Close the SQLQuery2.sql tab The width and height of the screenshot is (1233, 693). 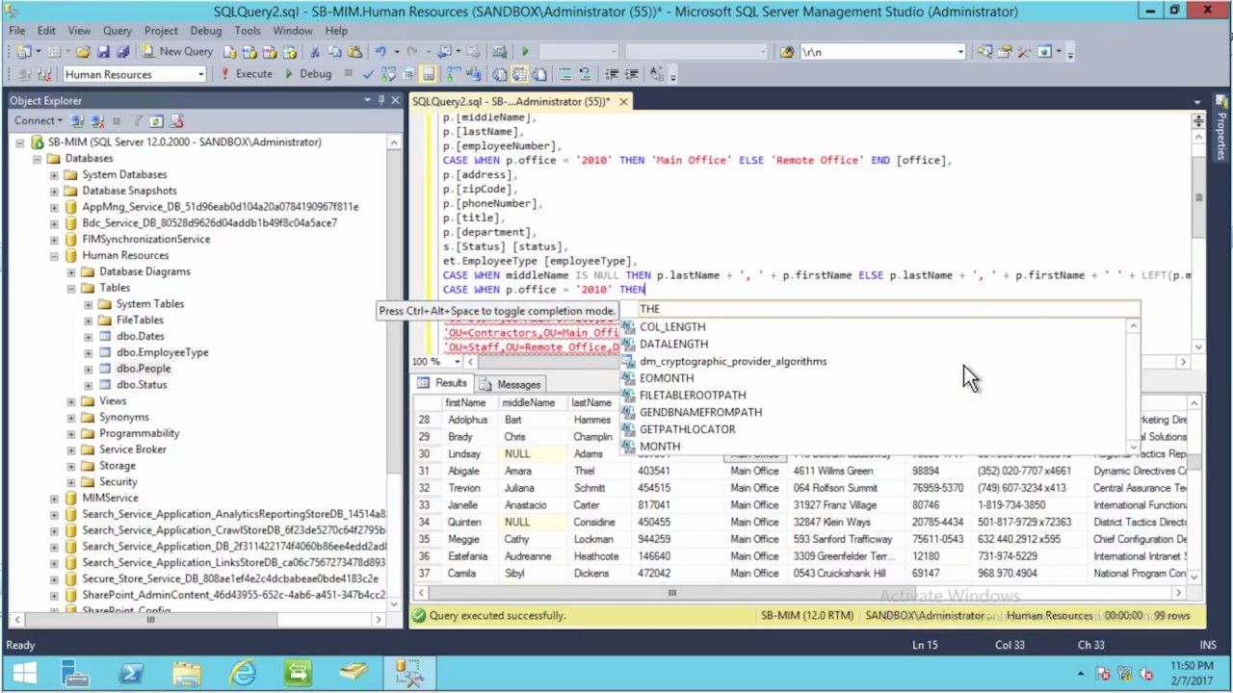tap(623, 101)
